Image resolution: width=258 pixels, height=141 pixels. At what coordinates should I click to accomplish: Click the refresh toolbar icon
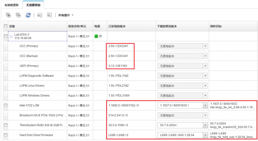28,15
